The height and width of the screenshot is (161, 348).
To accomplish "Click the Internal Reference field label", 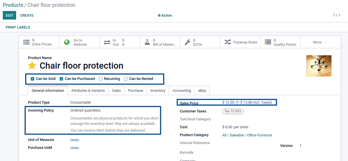I will [195, 143].
